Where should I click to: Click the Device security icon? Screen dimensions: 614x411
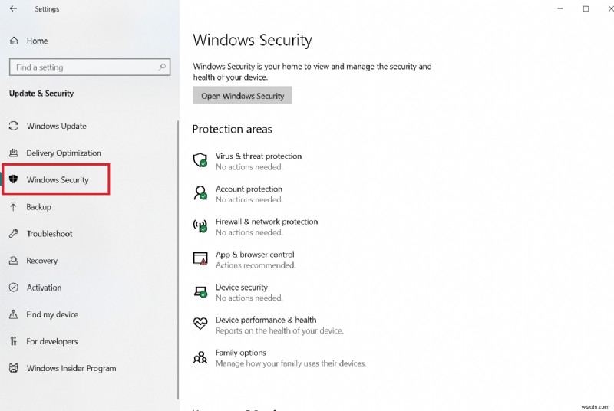(200, 292)
